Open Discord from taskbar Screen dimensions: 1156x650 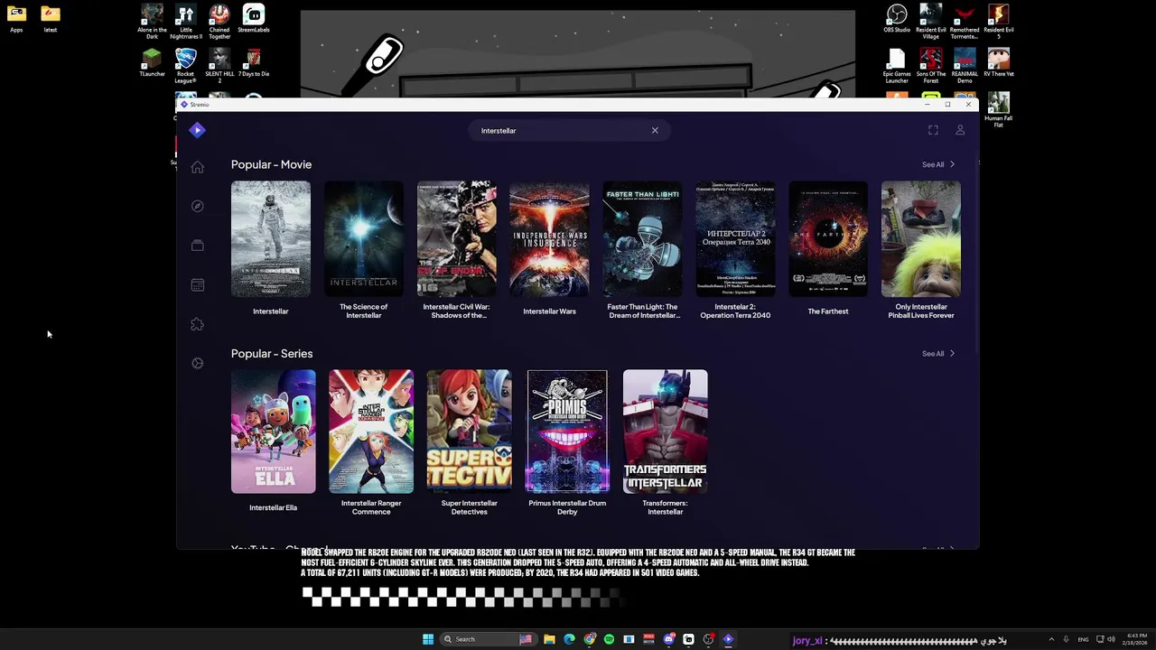pos(668,639)
